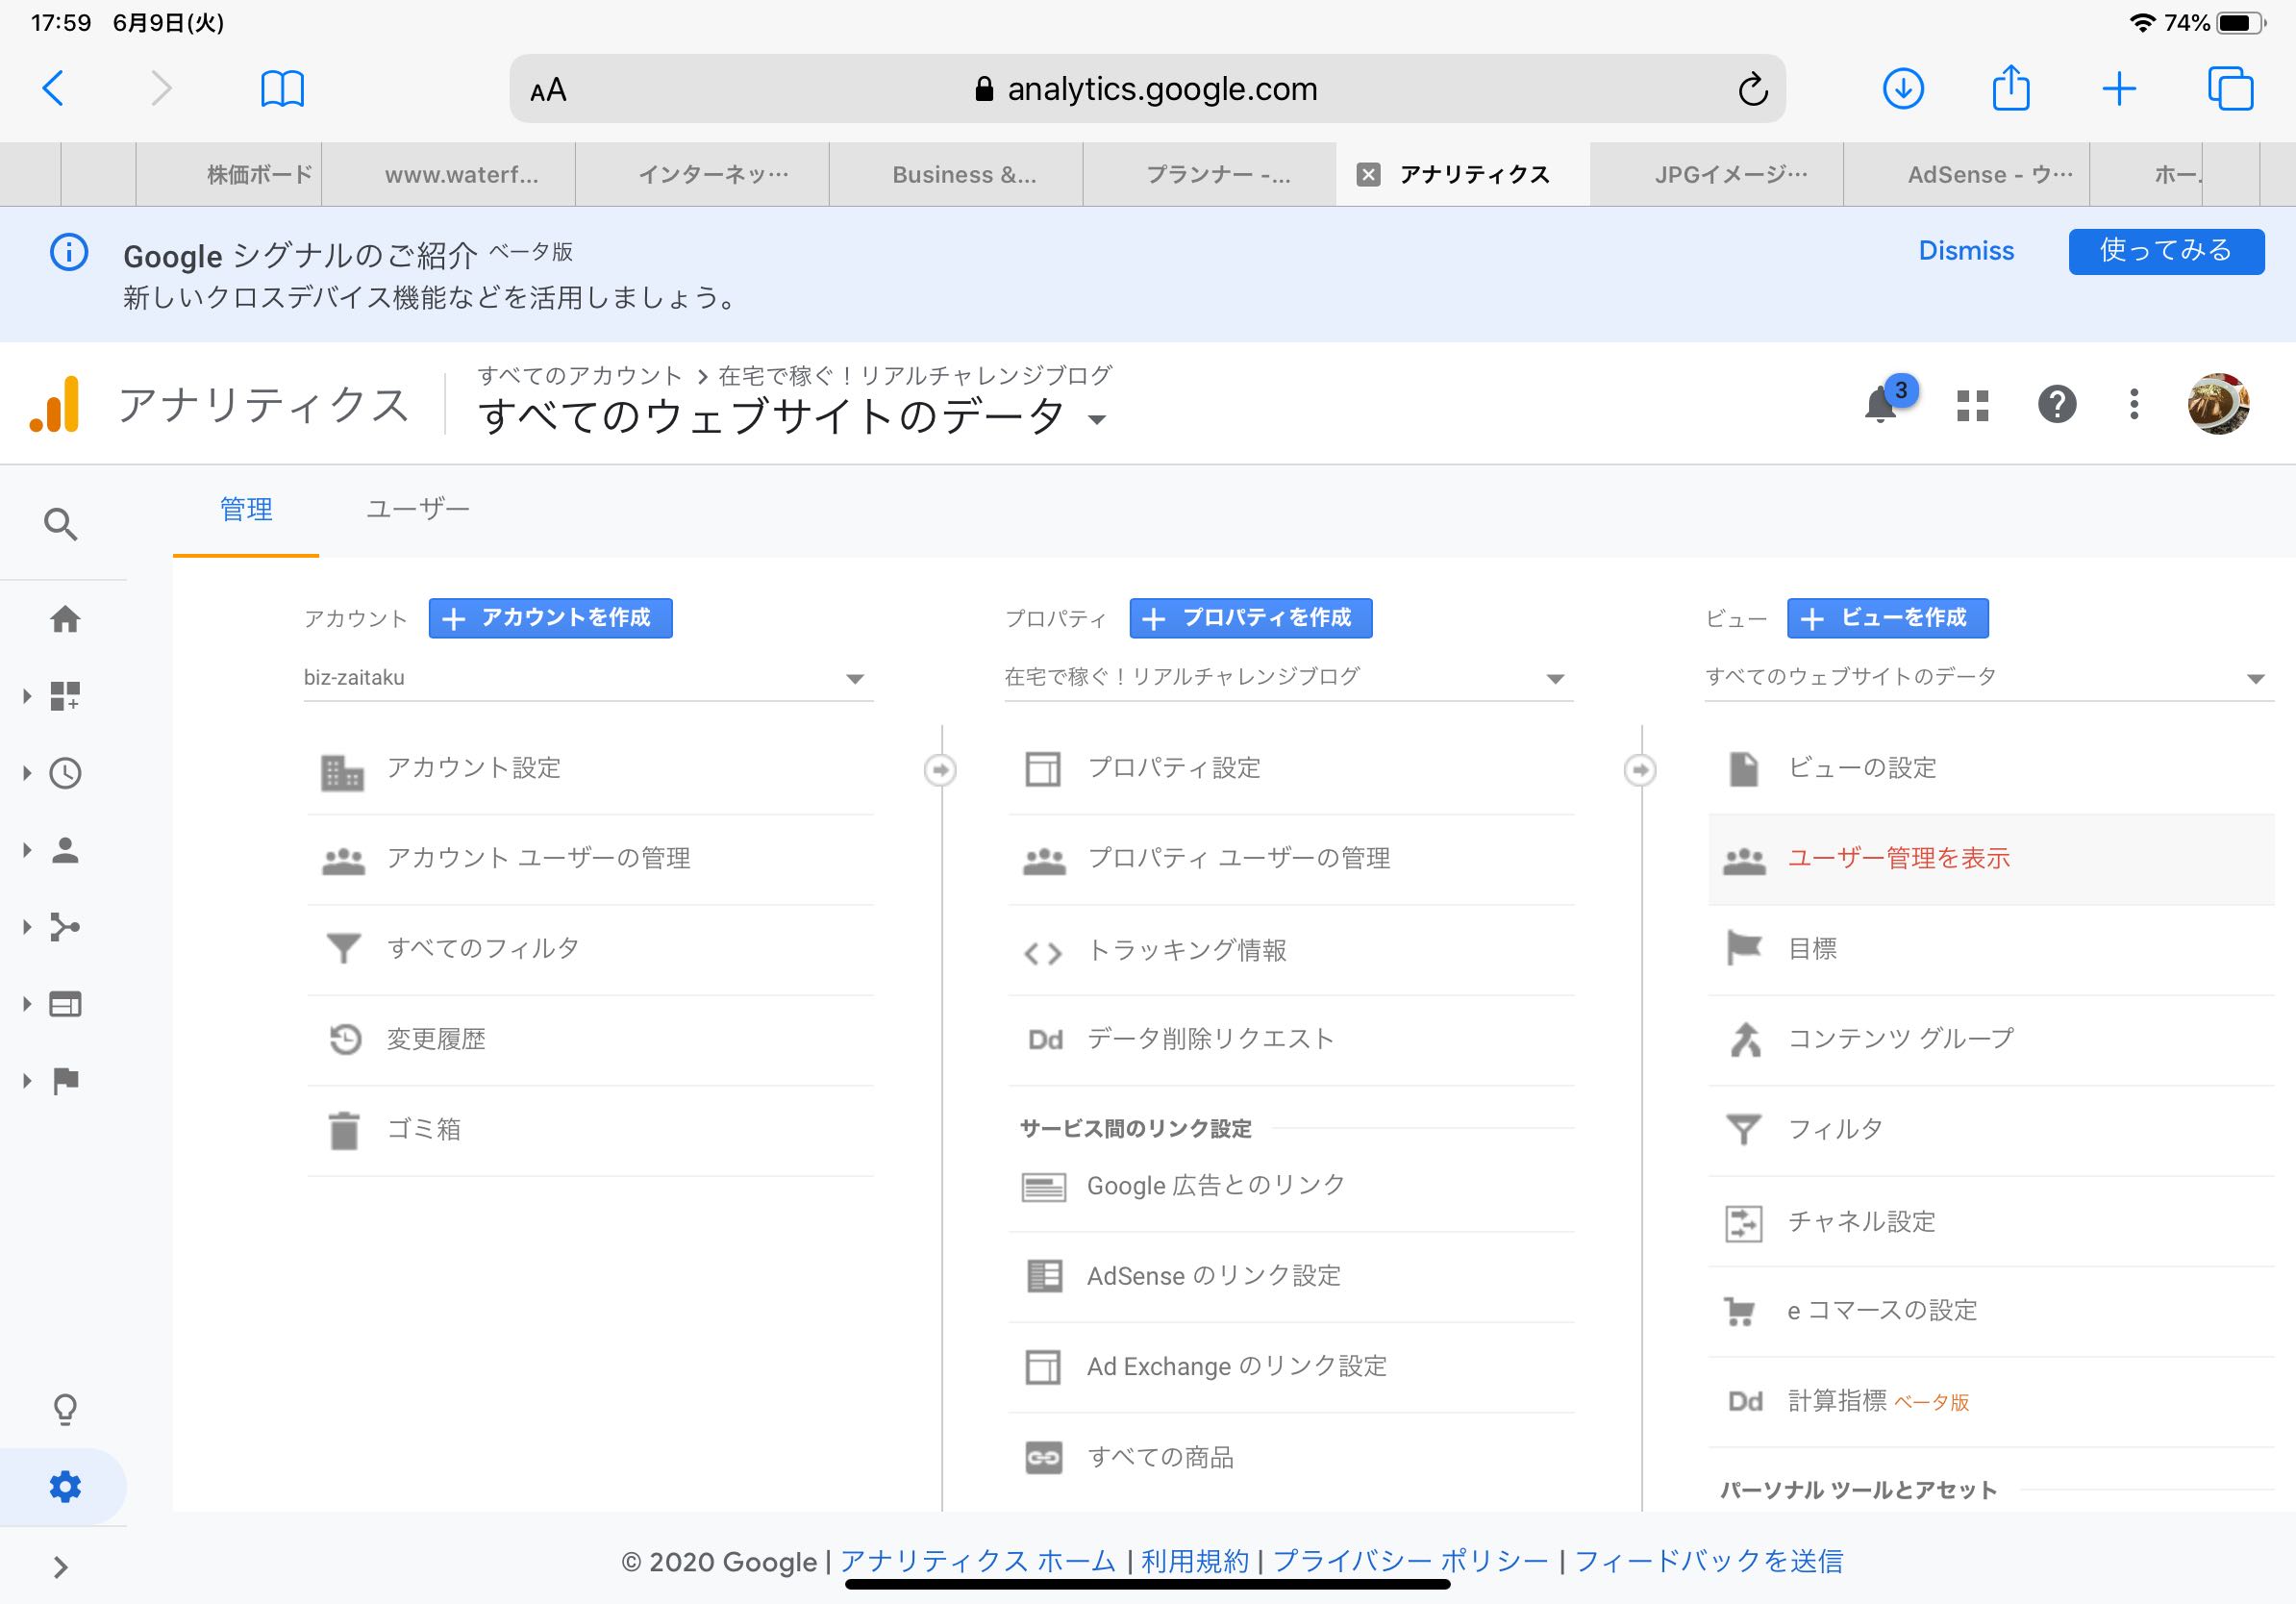Open e コマースの設定
Image resolution: width=2296 pixels, height=1604 pixels.
(x=1991, y=1312)
